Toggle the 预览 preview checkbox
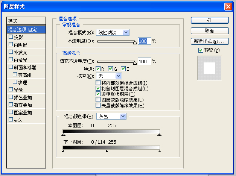 [201, 50]
